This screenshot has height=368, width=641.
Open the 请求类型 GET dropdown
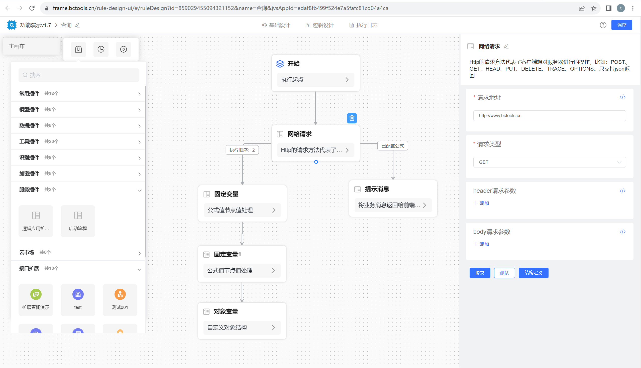point(549,162)
